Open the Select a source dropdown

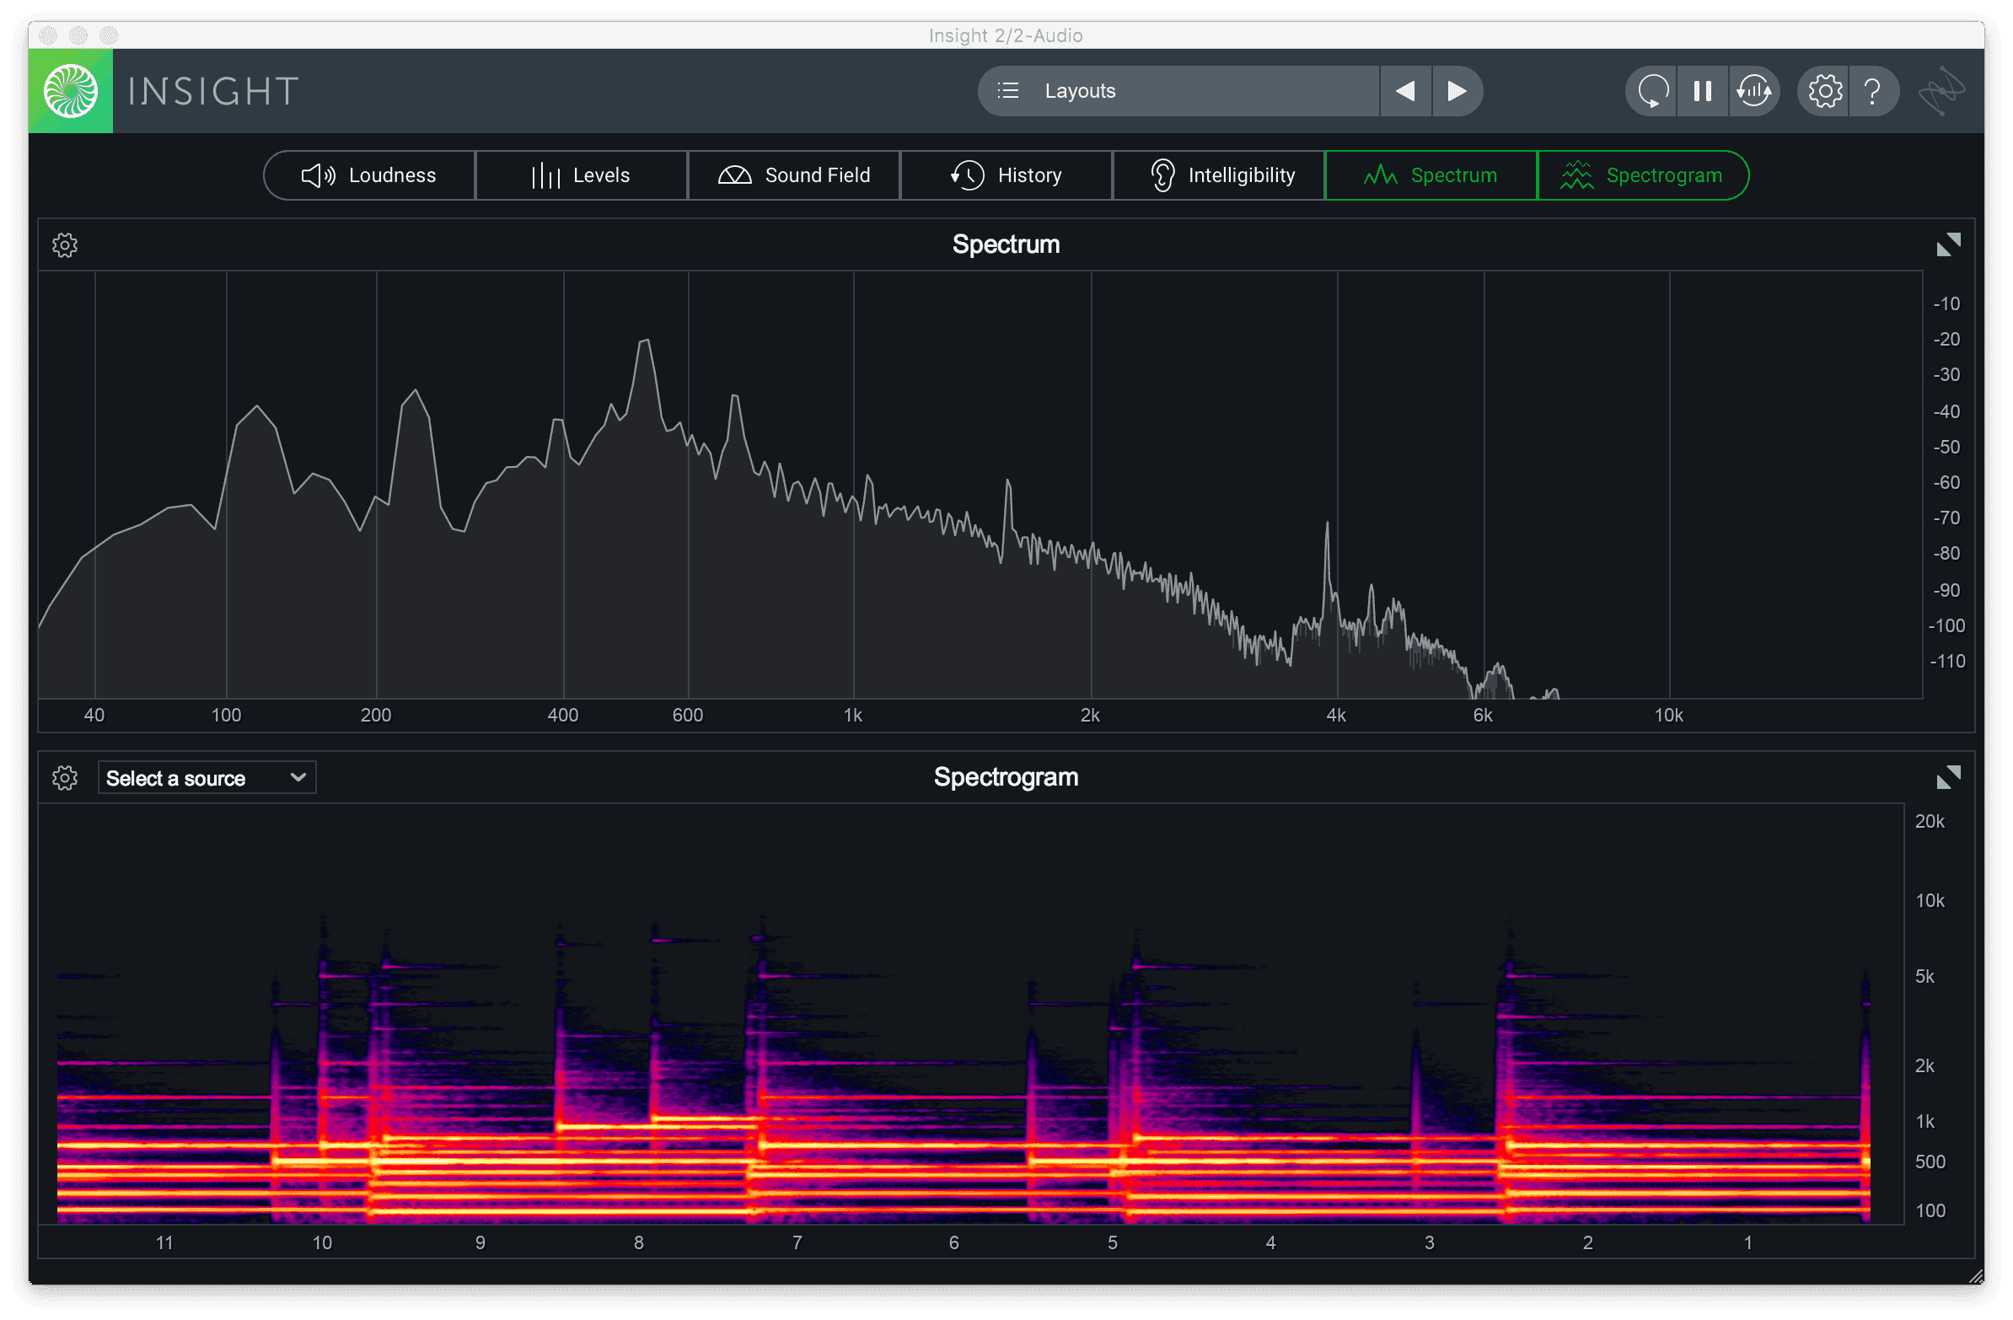pyautogui.click(x=207, y=778)
